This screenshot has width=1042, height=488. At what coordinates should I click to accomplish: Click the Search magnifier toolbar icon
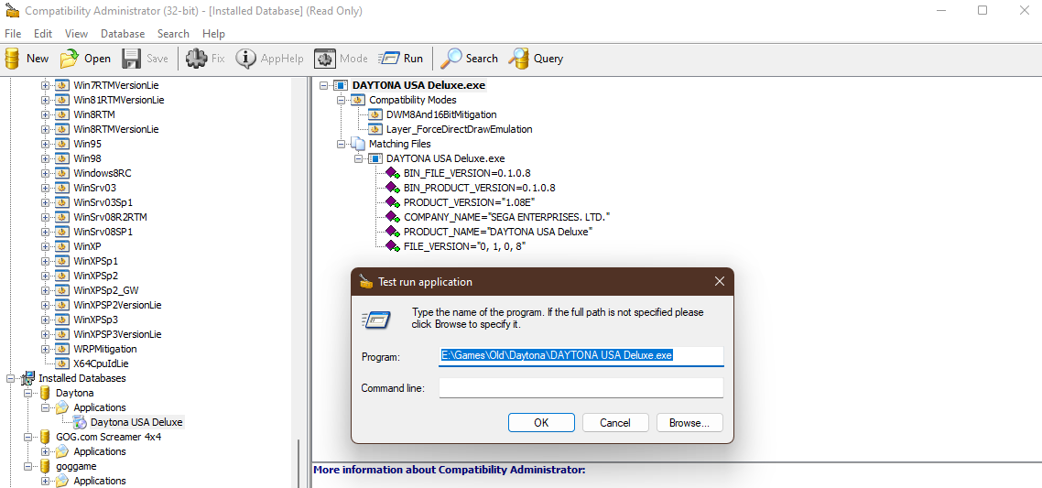(451, 59)
